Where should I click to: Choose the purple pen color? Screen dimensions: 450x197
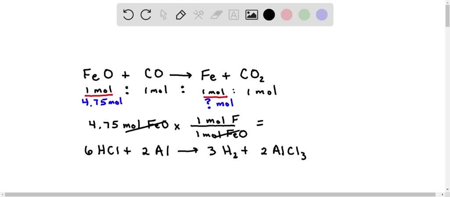click(x=322, y=14)
